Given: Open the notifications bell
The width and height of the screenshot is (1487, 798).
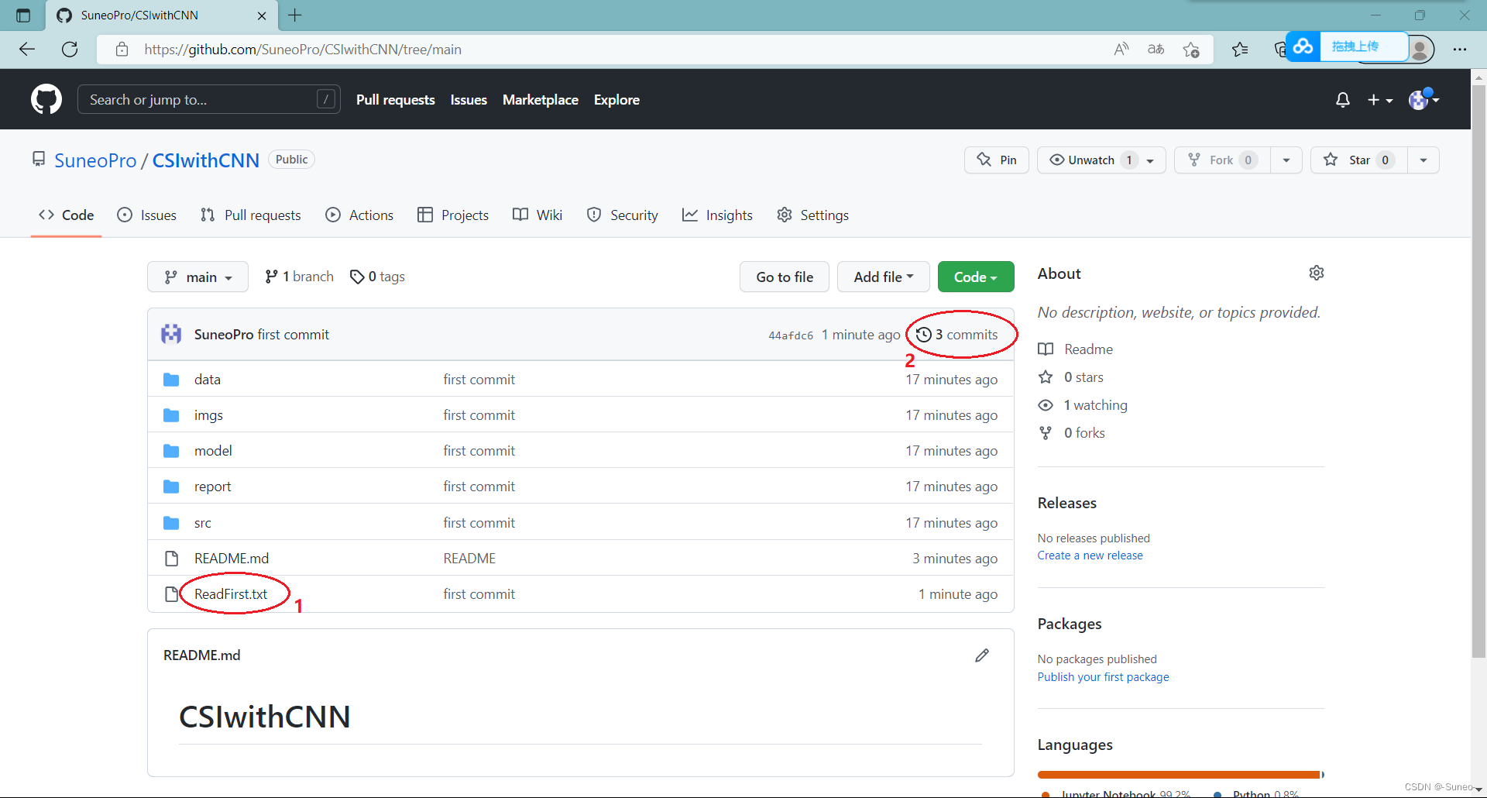Looking at the screenshot, I should [1343, 100].
